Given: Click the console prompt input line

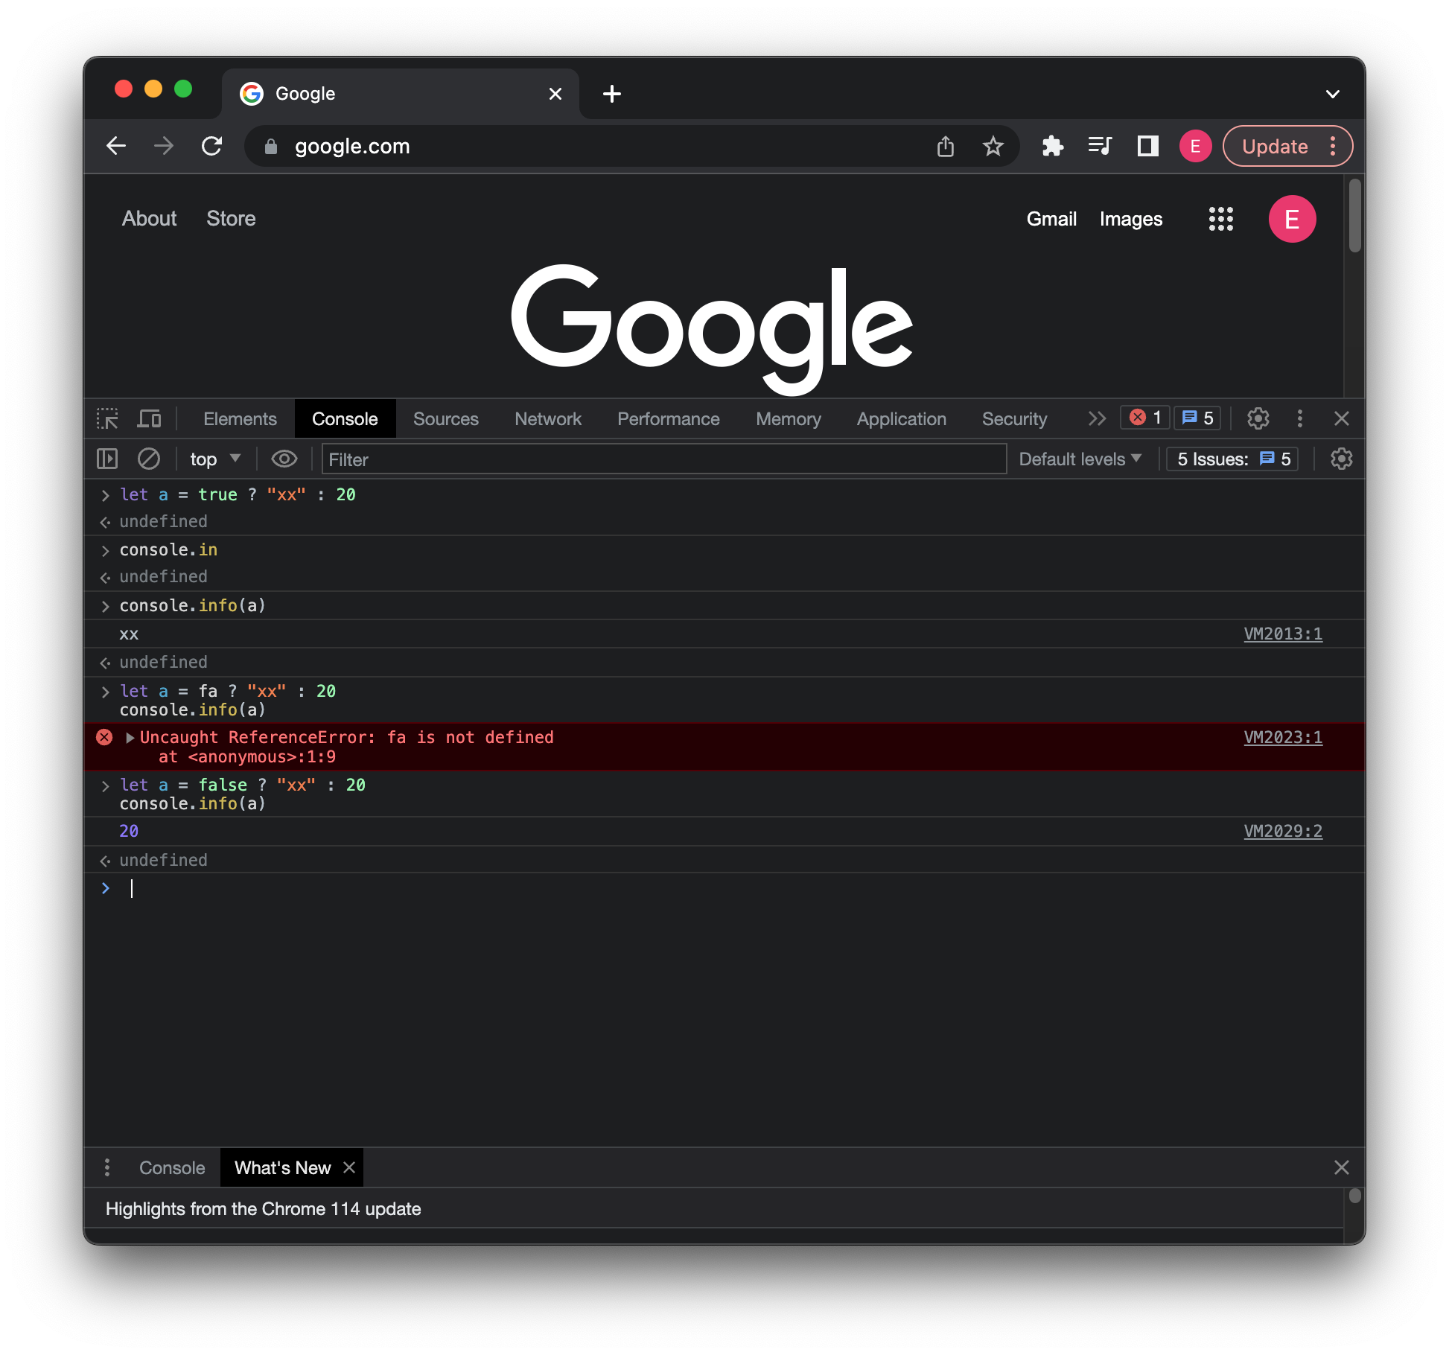Looking at the screenshot, I should coord(724,888).
